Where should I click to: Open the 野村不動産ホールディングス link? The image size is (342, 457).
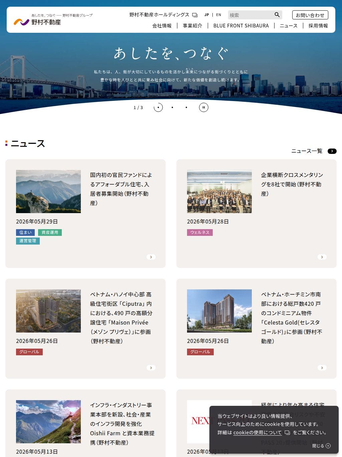point(159,15)
